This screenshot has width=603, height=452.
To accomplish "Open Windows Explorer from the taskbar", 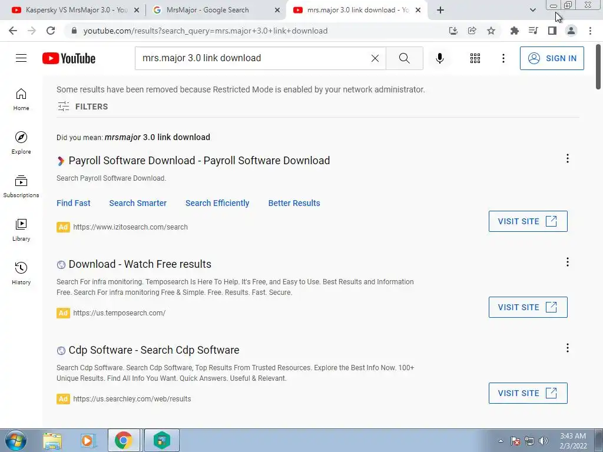I will [52, 440].
